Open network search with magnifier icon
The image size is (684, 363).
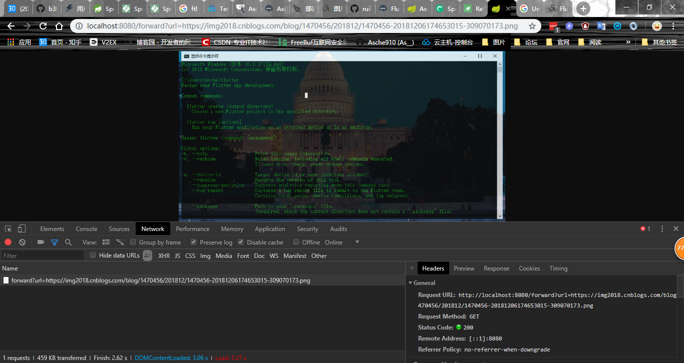68,242
